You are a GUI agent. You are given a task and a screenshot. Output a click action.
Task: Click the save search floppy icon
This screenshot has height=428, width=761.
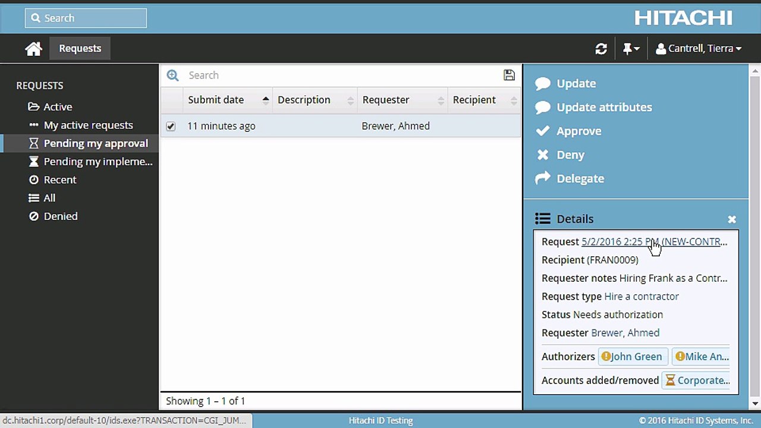point(509,75)
